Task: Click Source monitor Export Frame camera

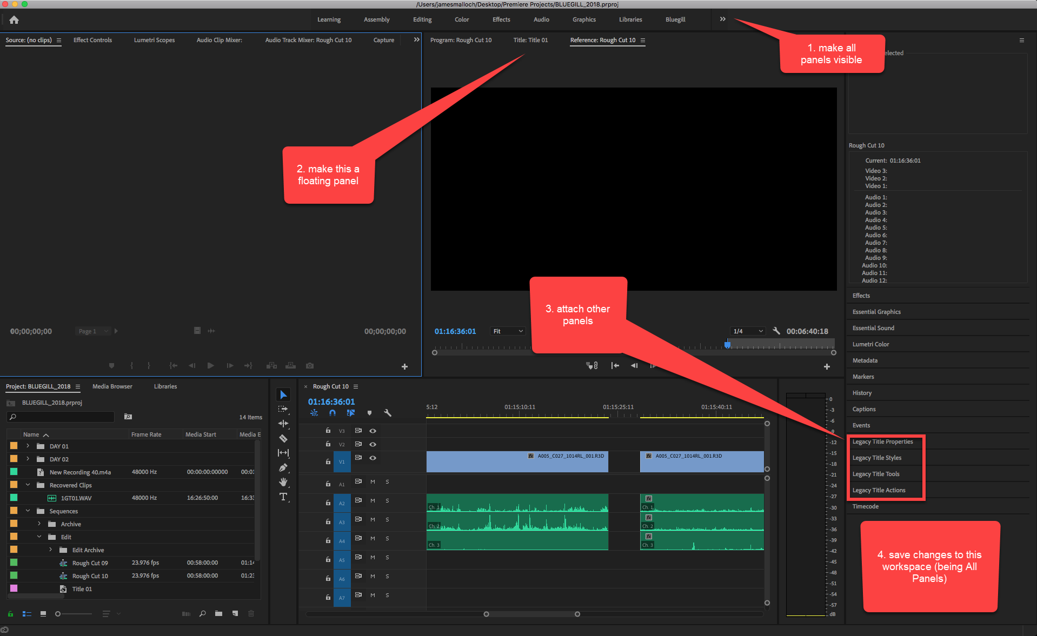Action: (310, 366)
